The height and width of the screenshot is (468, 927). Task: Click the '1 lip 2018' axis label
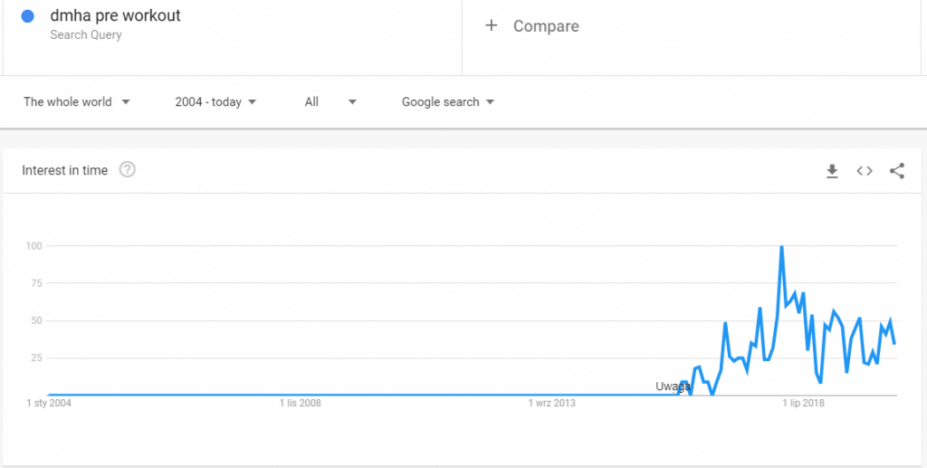point(804,403)
